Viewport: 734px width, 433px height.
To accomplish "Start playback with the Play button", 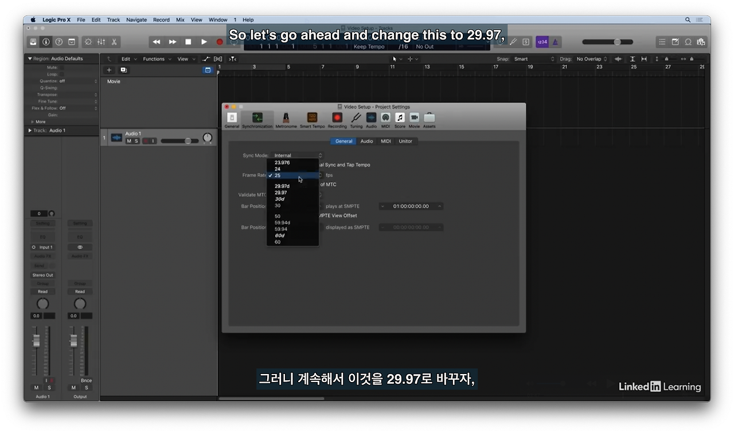I will [x=204, y=42].
